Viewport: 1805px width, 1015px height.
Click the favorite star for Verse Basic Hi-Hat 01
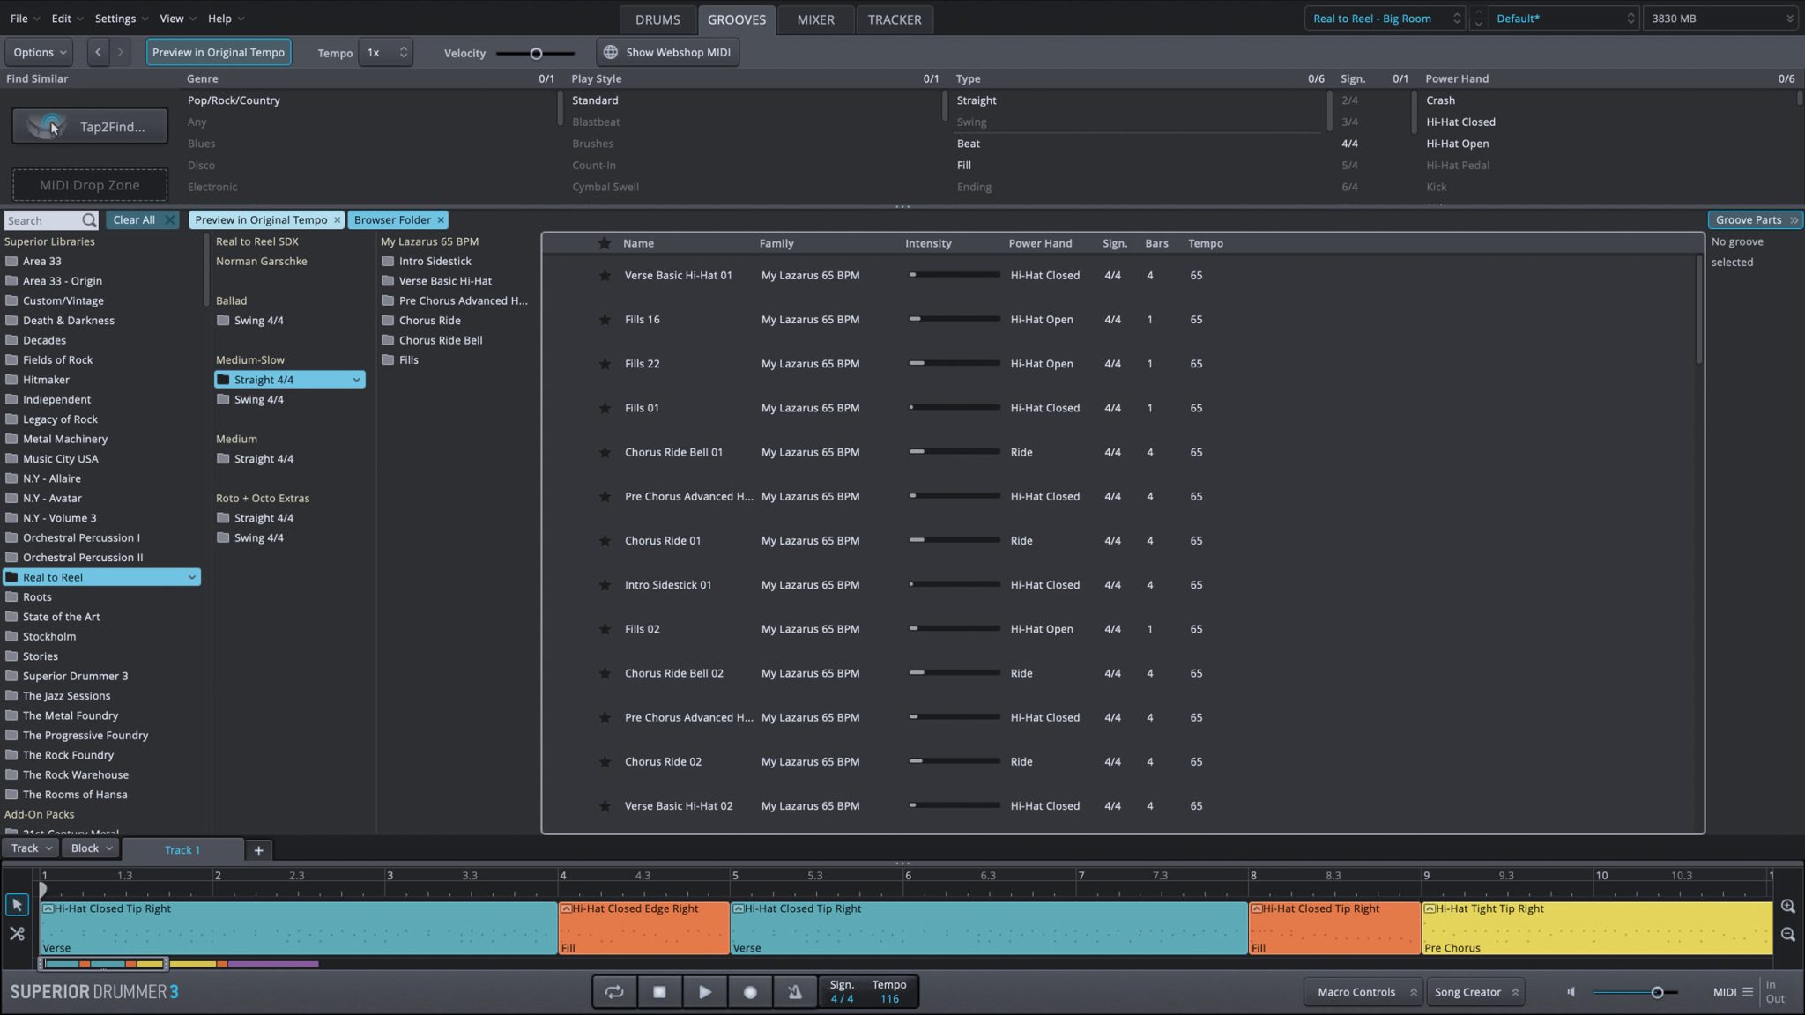(605, 276)
